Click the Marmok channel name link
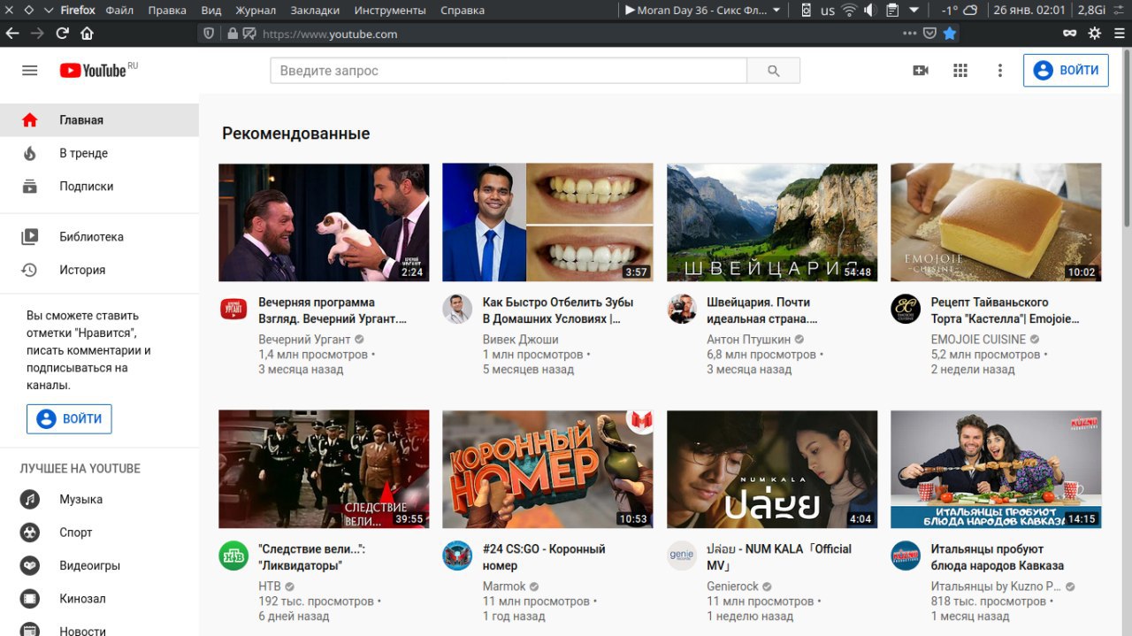Viewport: 1132px width, 636px height. pyautogui.click(x=504, y=586)
